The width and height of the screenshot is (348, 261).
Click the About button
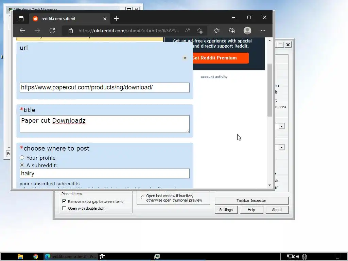[x=277, y=210]
